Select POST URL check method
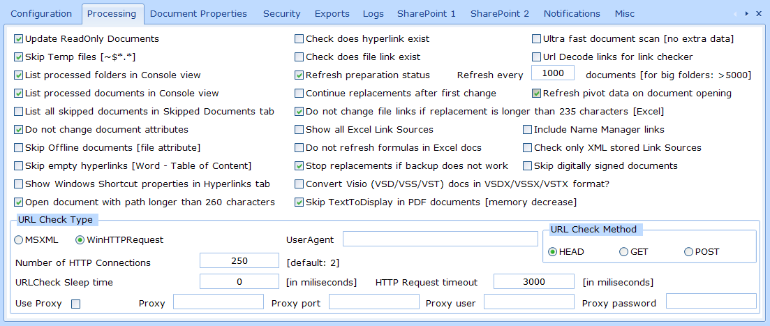Image resolution: width=770 pixels, height=326 pixels. (688, 252)
